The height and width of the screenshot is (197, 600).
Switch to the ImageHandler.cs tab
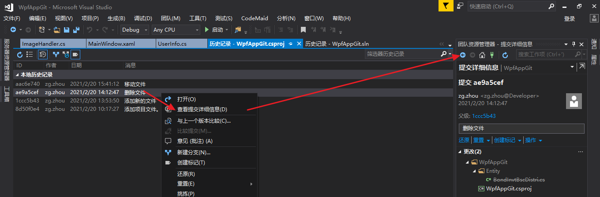pyautogui.click(x=53, y=44)
